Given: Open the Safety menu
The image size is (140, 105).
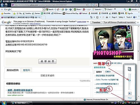Looking at the screenshot, I should [x=122, y=17].
